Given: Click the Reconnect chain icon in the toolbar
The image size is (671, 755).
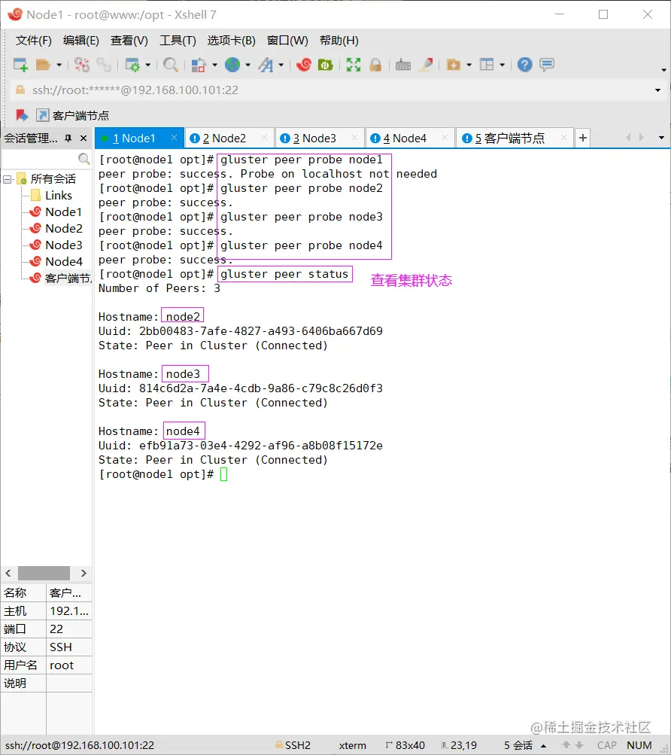Looking at the screenshot, I should click(104, 65).
